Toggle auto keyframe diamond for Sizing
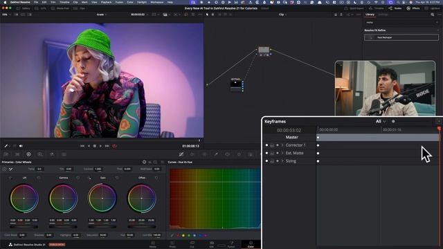Screen dimensions: 443x249 [278, 161]
